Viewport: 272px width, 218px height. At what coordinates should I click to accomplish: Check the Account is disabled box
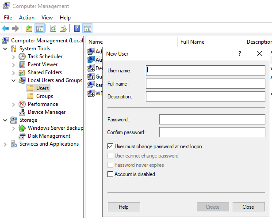click(111, 174)
